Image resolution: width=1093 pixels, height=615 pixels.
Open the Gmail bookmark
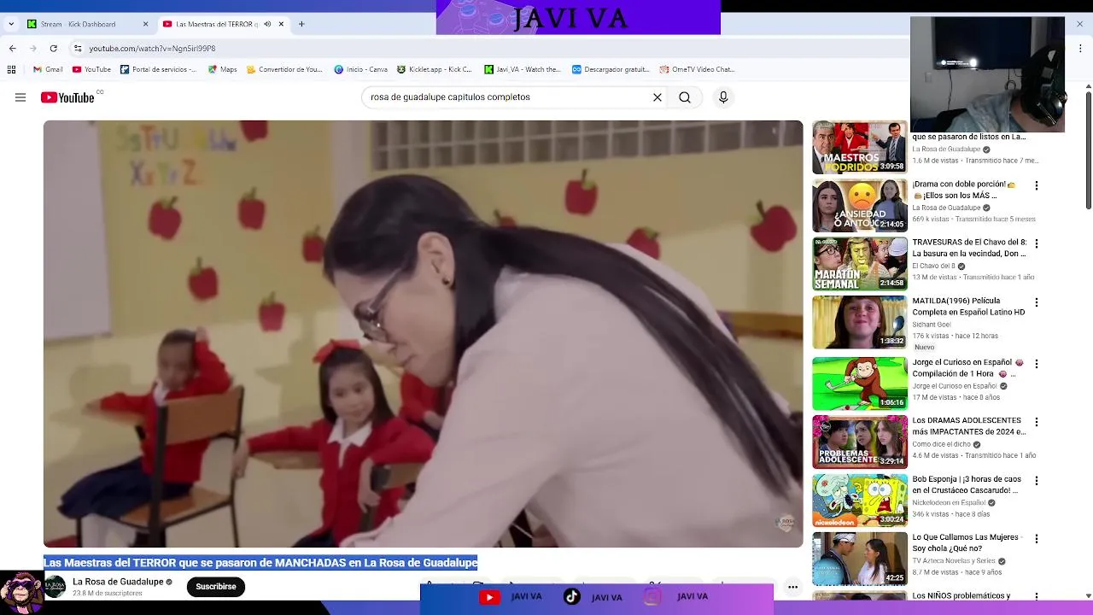pos(48,69)
